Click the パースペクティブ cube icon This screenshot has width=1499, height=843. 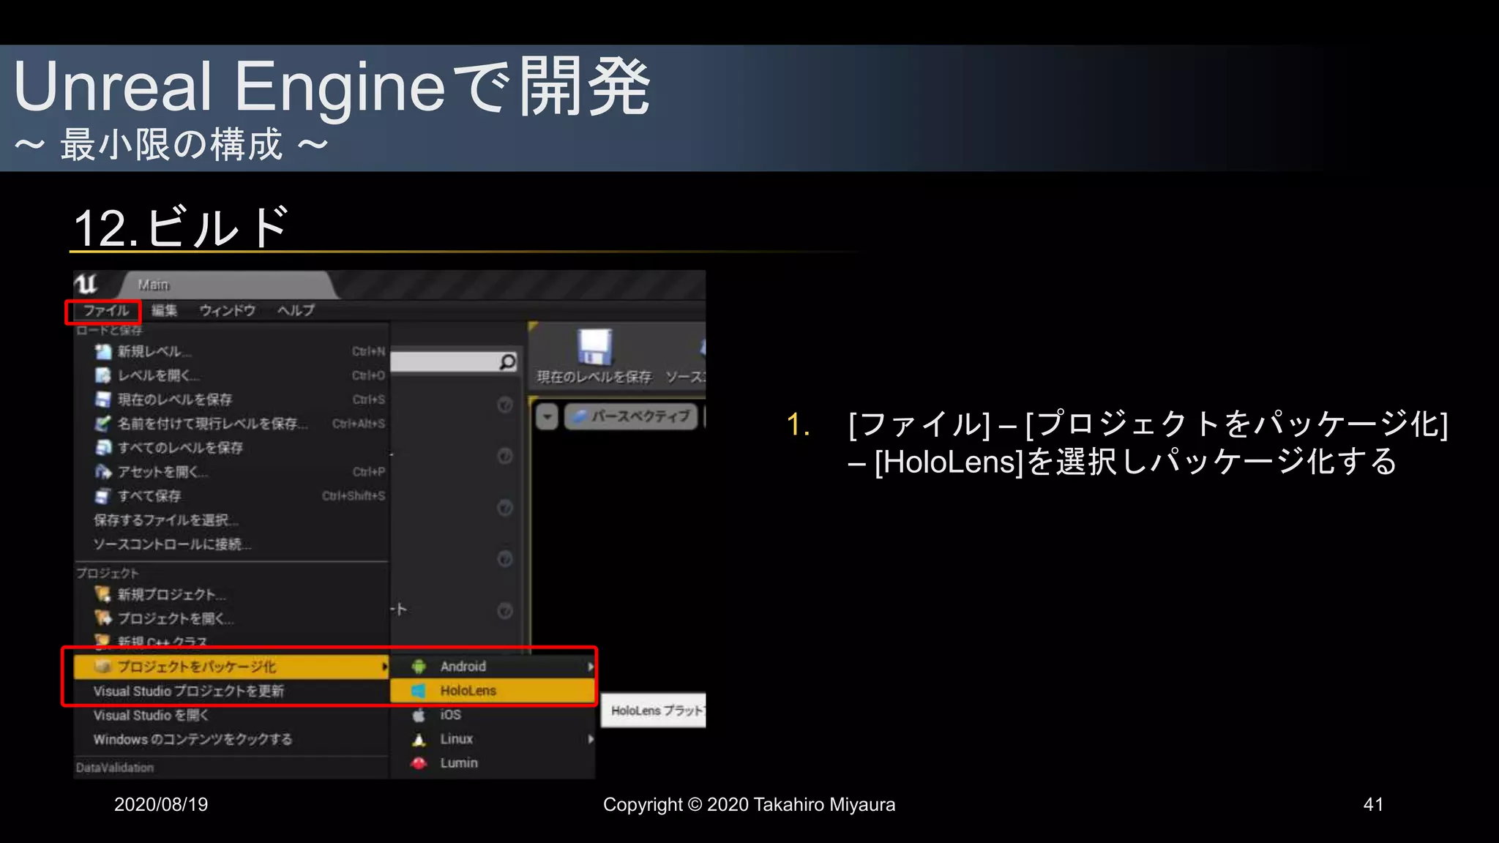pos(580,416)
